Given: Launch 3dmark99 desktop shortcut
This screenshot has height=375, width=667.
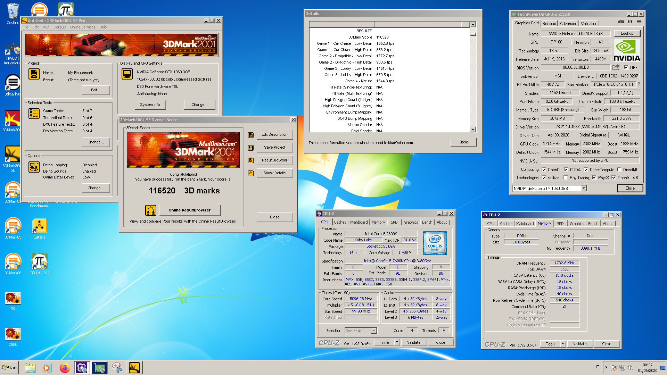Looking at the screenshot, I should pyautogui.click(x=13, y=85).
